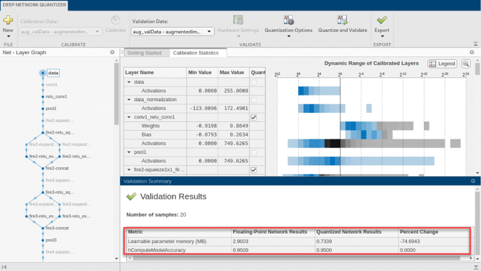Click the Validation Summary panel options icon

(x=473, y=181)
